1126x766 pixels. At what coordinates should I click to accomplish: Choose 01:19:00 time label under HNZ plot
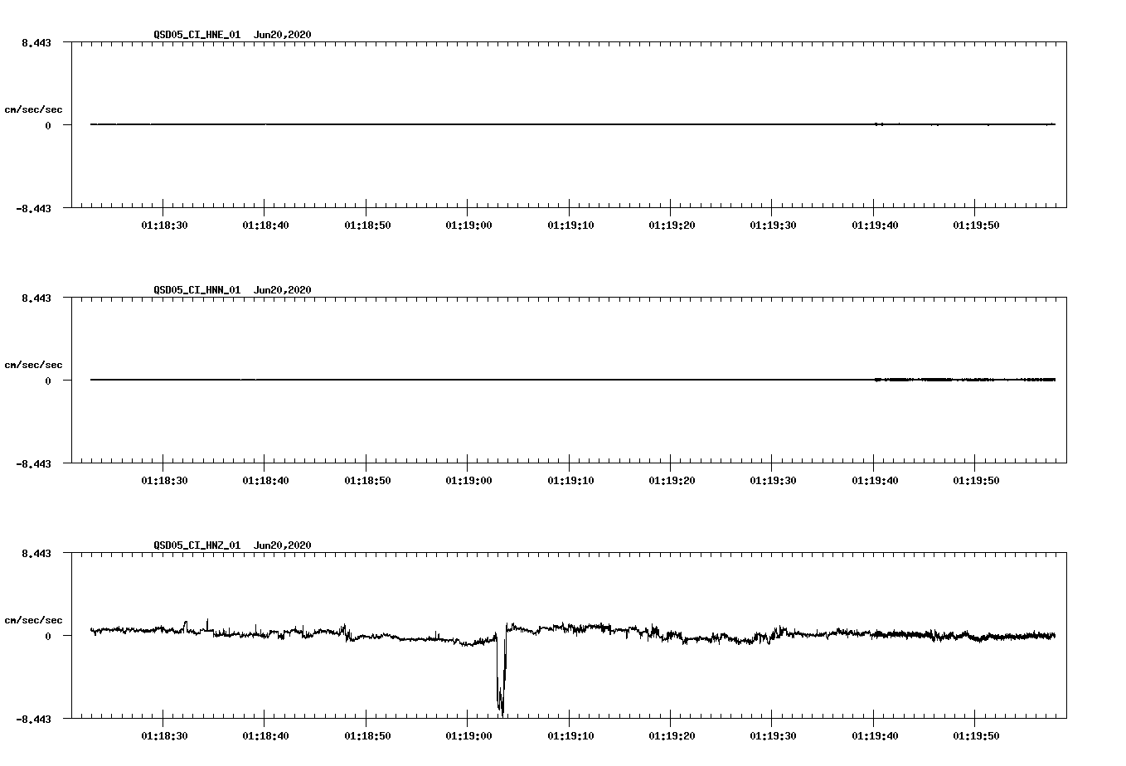[x=468, y=736]
